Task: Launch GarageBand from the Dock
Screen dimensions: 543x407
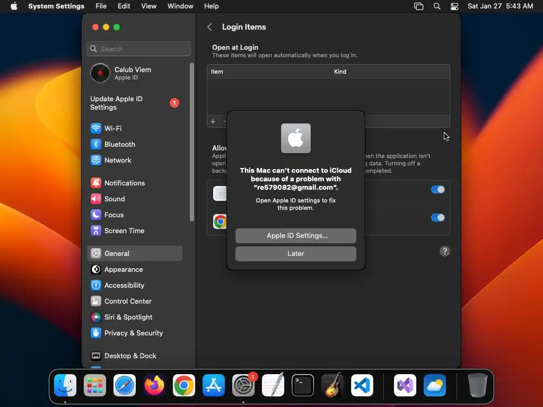Action: click(x=332, y=385)
